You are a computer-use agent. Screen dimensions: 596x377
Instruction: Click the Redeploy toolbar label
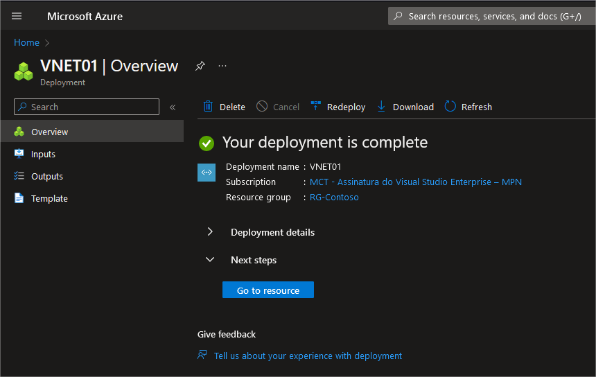coord(346,107)
